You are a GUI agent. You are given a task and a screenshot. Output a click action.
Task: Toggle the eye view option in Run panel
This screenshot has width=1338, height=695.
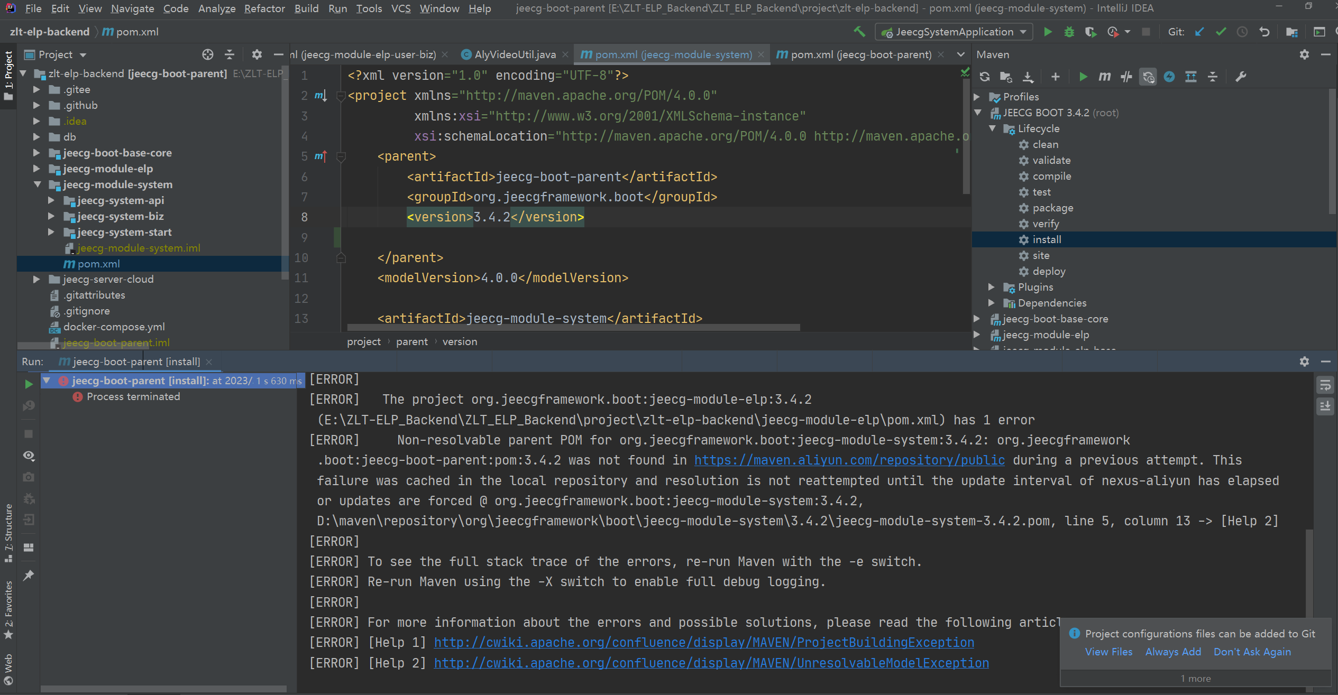click(29, 456)
